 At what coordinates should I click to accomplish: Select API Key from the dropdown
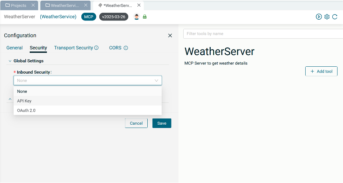point(24,101)
